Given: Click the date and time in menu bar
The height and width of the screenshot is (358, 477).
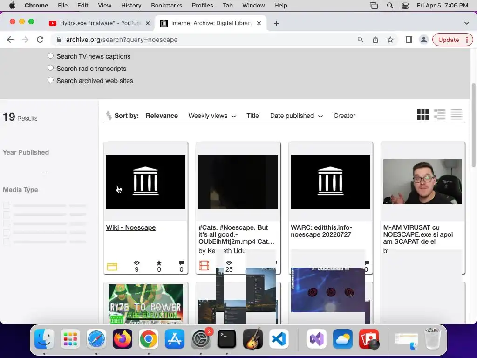Looking at the screenshot, I should (443, 6).
